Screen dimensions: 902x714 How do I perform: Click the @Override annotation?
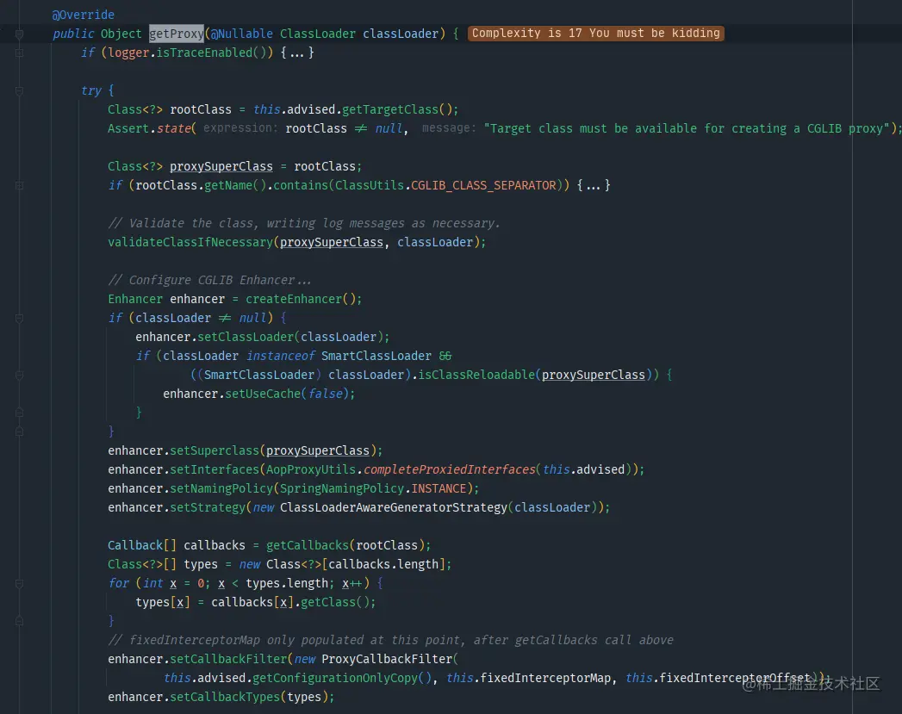(84, 15)
